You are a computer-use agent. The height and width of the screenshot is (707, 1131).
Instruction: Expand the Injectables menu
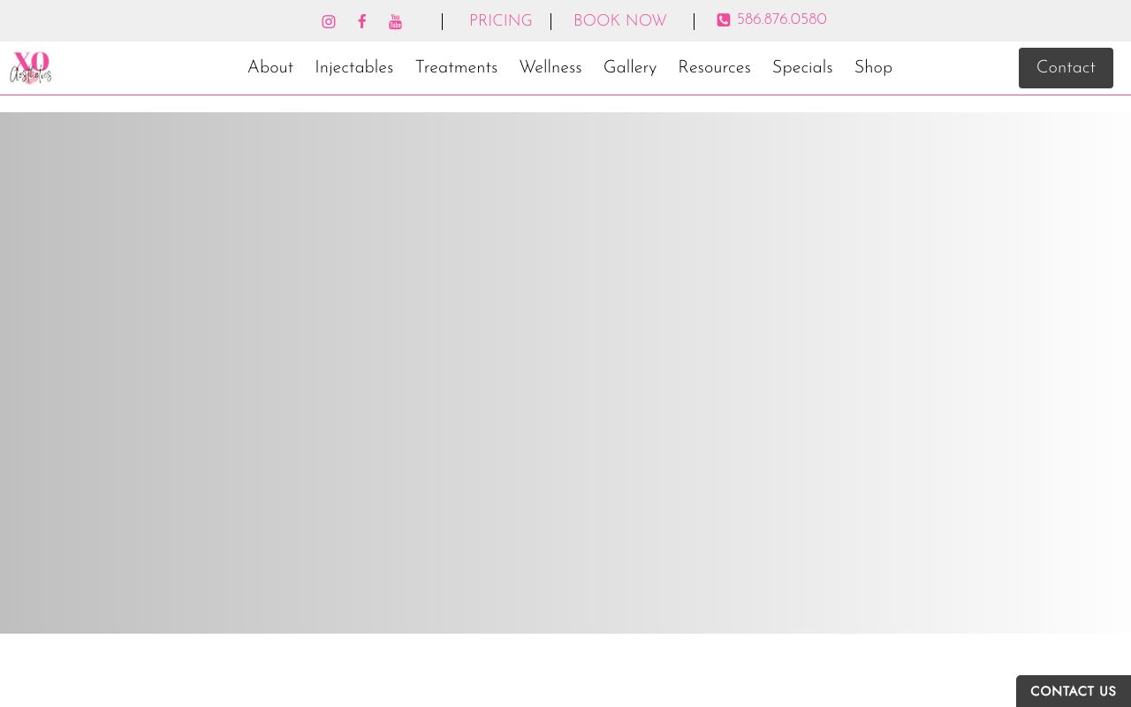pos(353,68)
